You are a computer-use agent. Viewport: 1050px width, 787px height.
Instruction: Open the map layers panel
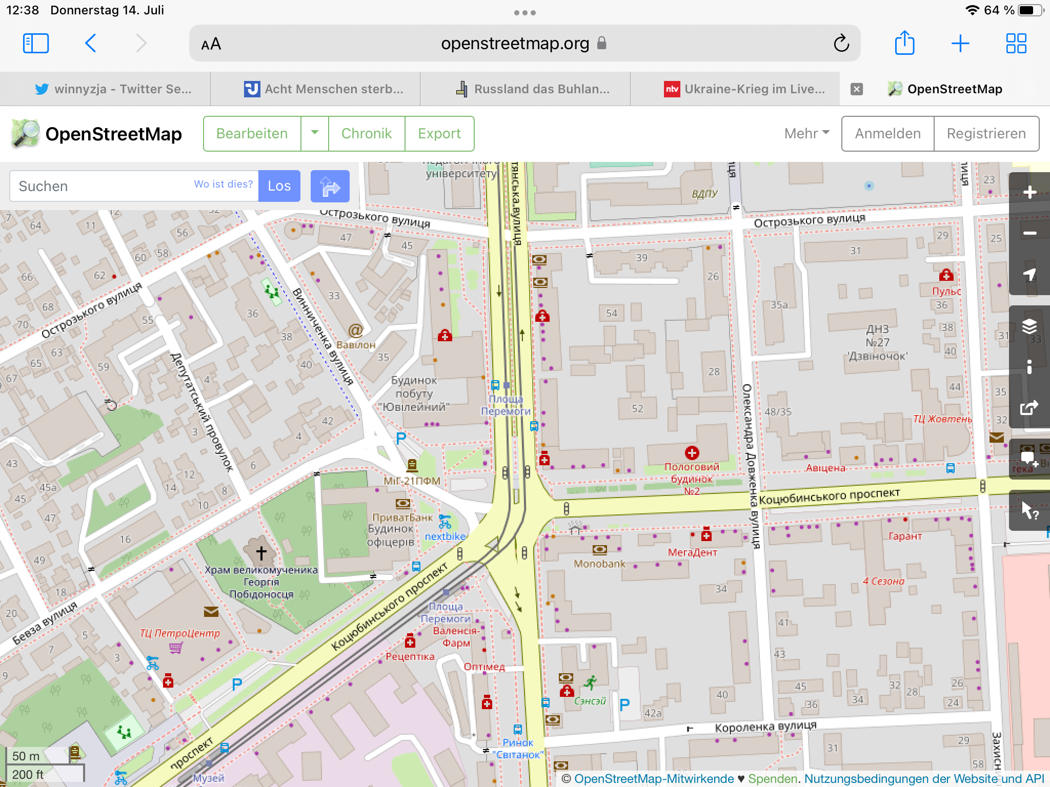pyautogui.click(x=1029, y=326)
